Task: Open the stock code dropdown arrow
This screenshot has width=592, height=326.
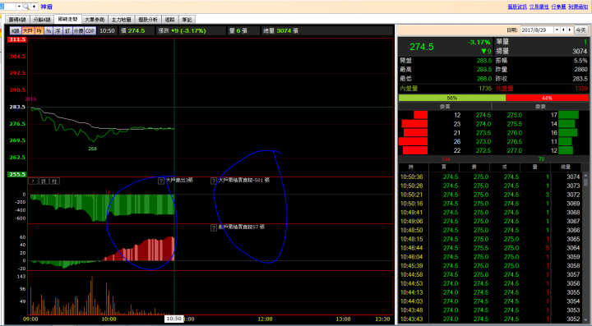Action: tap(19, 7)
